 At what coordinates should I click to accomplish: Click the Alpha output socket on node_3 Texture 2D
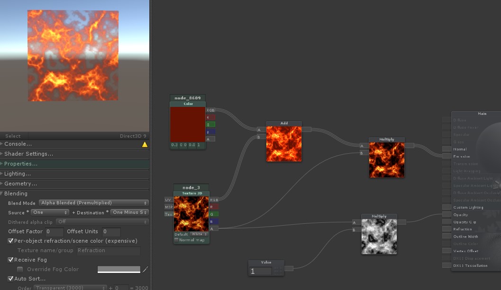(213, 228)
